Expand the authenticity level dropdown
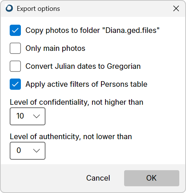Screen dimensions: 186x193 coord(28,151)
